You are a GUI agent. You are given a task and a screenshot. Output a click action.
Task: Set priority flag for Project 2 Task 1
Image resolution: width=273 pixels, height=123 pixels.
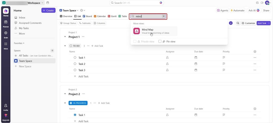pos(224,115)
